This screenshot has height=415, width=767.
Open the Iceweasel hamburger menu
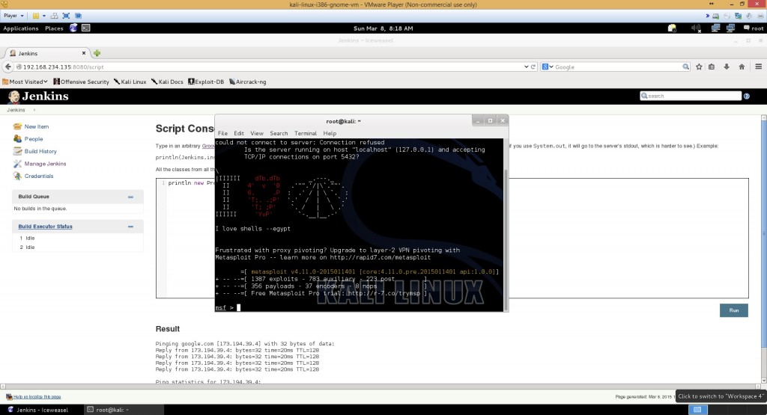(758, 67)
